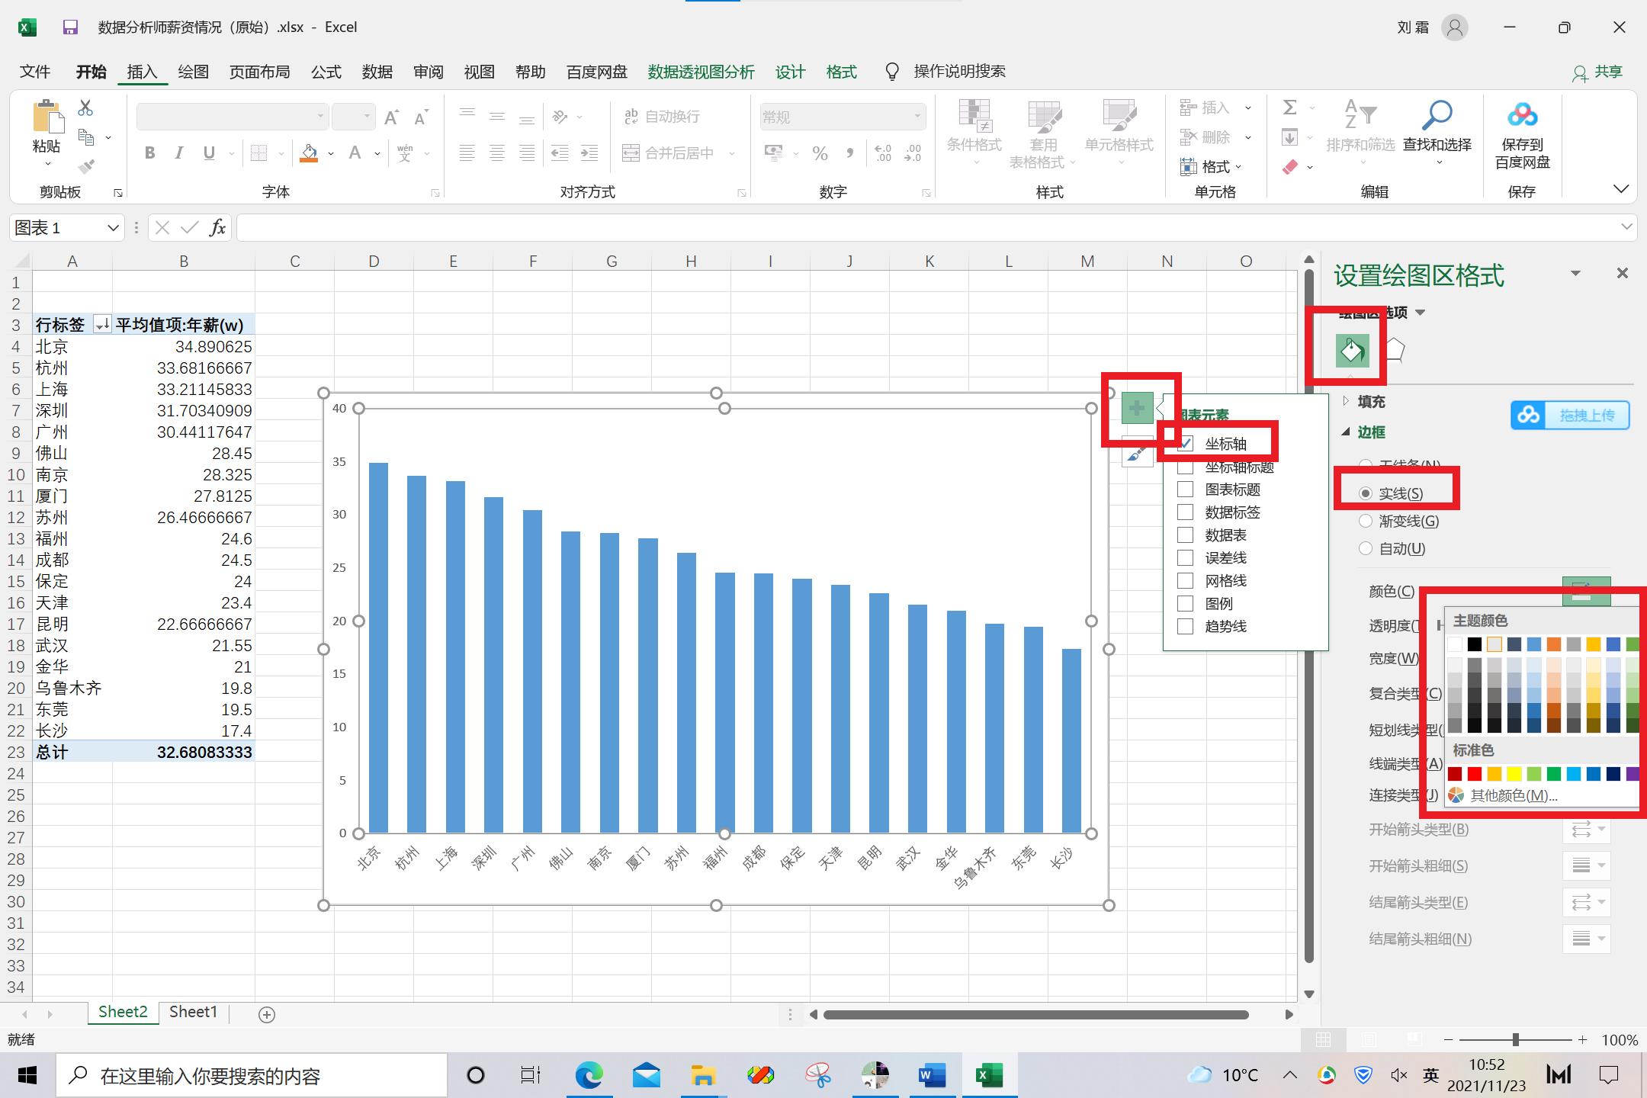The height and width of the screenshot is (1098, 1647).
Task: Pick the black theme color swatch
Action: [1475, 644]
